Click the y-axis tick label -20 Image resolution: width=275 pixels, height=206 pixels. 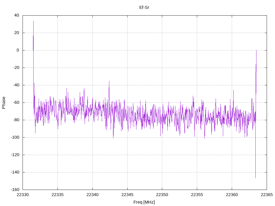tap(16, 68)
